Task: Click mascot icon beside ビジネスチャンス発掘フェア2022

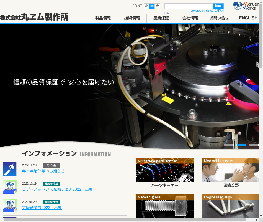Action: point(10,187)
